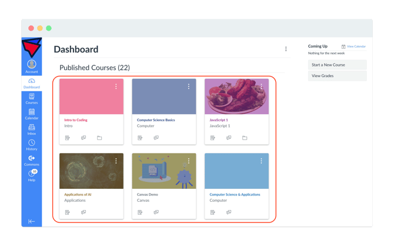Click Start a New Course button

coord(337,65)
